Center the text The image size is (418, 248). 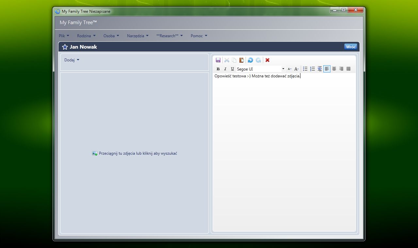pos(334,69)
